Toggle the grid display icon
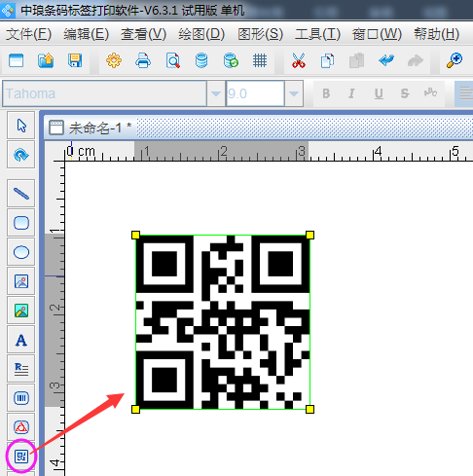473x476 pixels. point(260,60)
